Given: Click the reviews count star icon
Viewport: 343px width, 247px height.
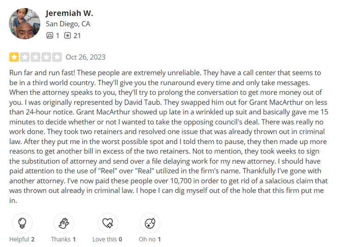Looking at the screenshot, I should pyautogui.click(x=67, y=36).
